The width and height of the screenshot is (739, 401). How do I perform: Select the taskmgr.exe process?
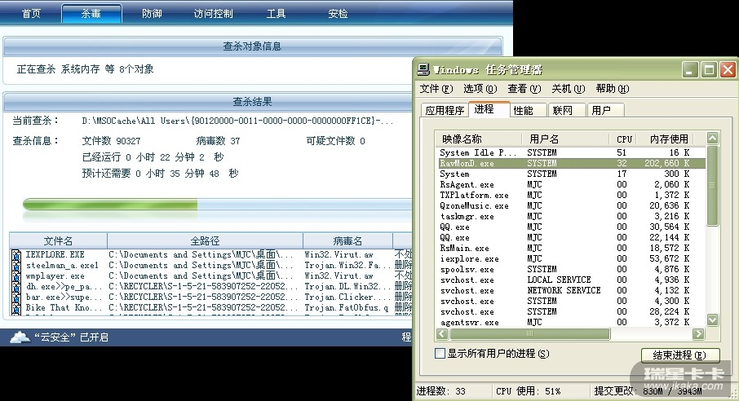(x=571, y=216)
